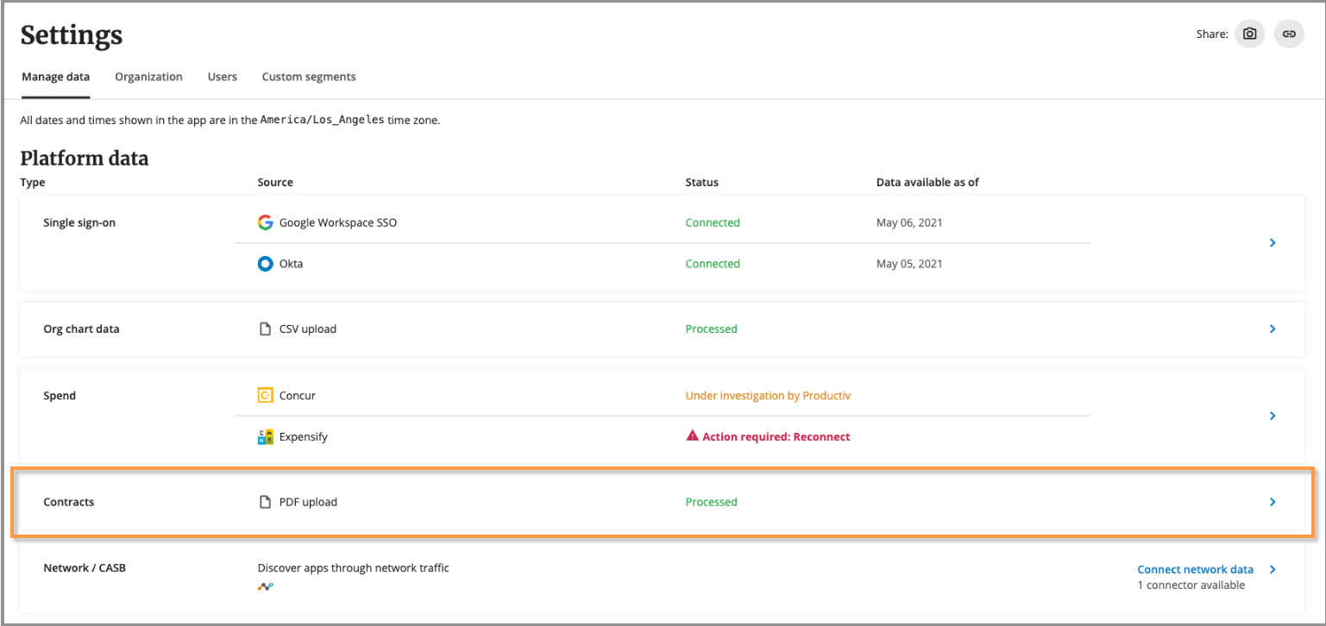The width and height of the screenshot is (1326, 626).
Task: Expand the Single sign-on row chevron
Action: [x=1273, y=243]
